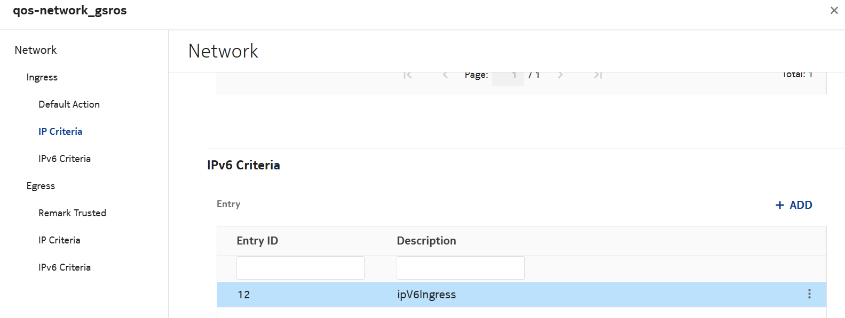The image size is (845, 318).
Task: Click the Description filter field
Action: click(460, 268)
